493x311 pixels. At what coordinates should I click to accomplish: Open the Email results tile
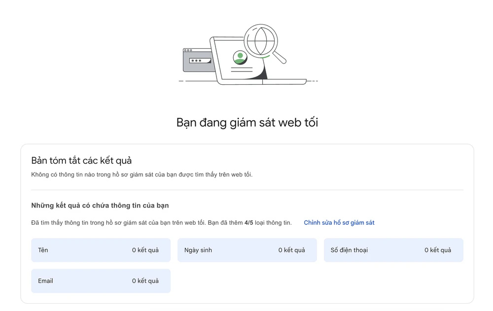[x=101, y=280]
